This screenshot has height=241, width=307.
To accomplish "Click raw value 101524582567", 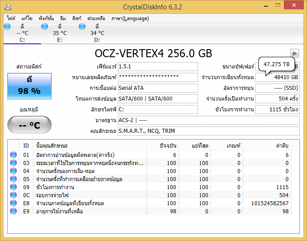I will [x=270, y=203].
